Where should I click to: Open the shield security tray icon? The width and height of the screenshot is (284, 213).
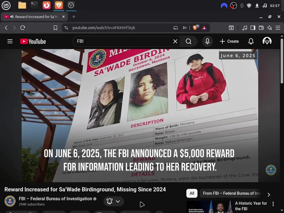249,6
